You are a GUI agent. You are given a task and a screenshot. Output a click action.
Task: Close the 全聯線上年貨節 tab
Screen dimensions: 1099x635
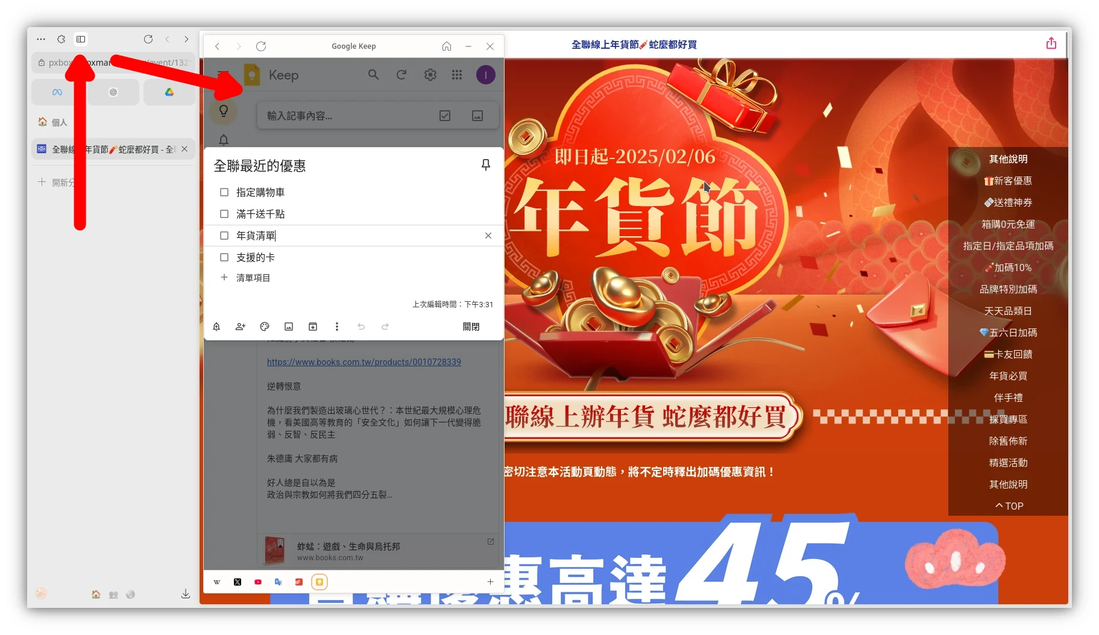coord(184,149)
